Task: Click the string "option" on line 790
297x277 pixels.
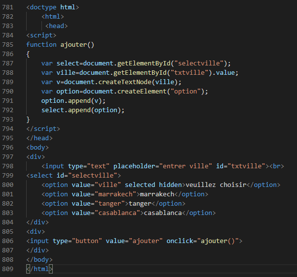Action: point(186,91)
